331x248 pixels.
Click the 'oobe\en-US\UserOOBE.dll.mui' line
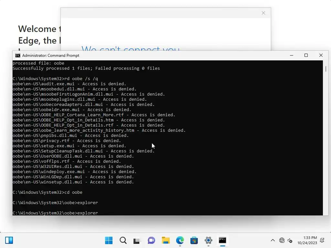(x=73, y=156)
